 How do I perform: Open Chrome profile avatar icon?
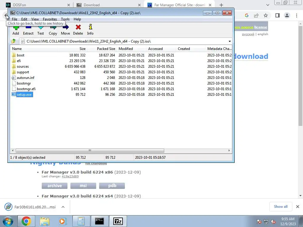(287, 15)
